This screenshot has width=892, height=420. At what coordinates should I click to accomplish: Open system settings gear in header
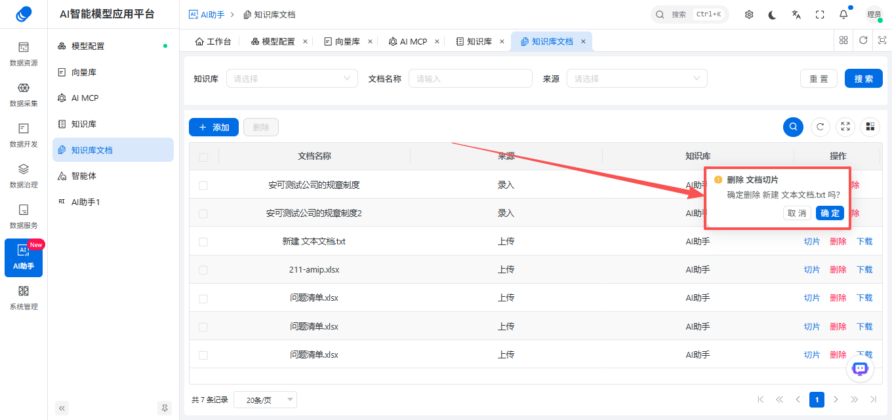point(749,14)
